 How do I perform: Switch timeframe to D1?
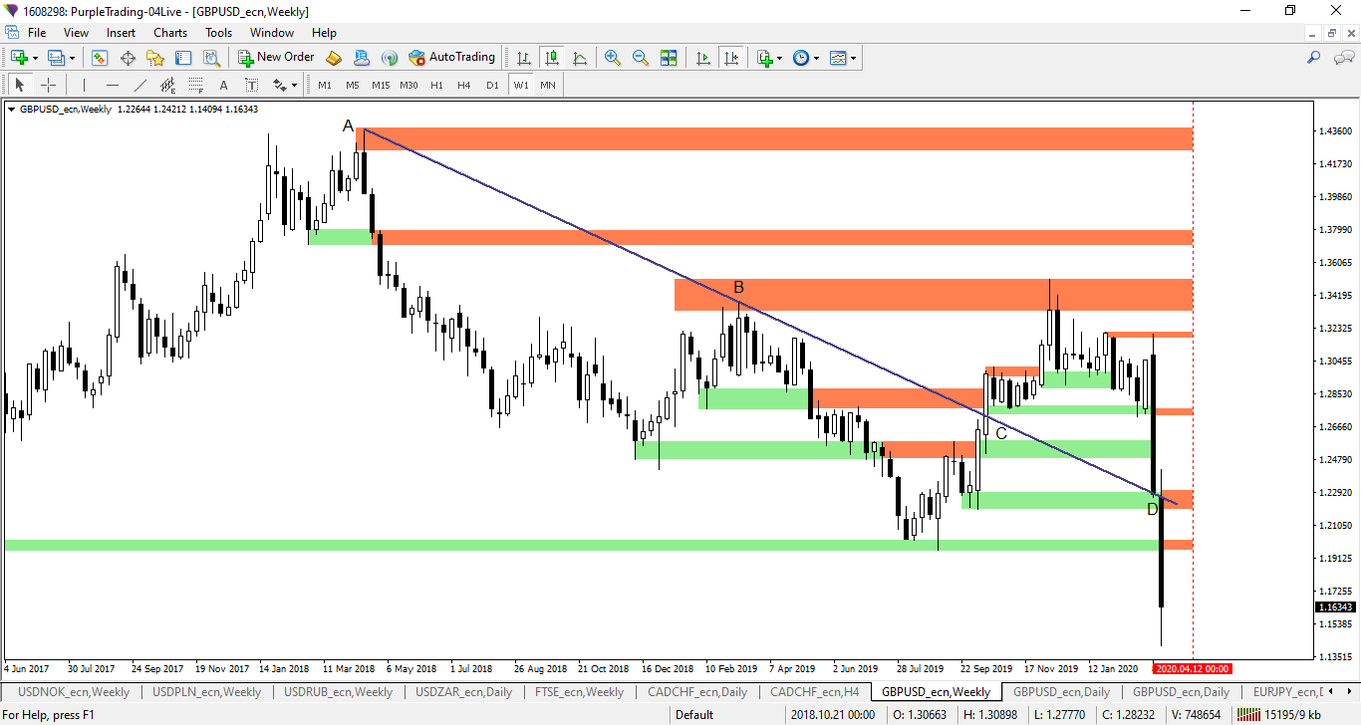[x=492, y=85]
